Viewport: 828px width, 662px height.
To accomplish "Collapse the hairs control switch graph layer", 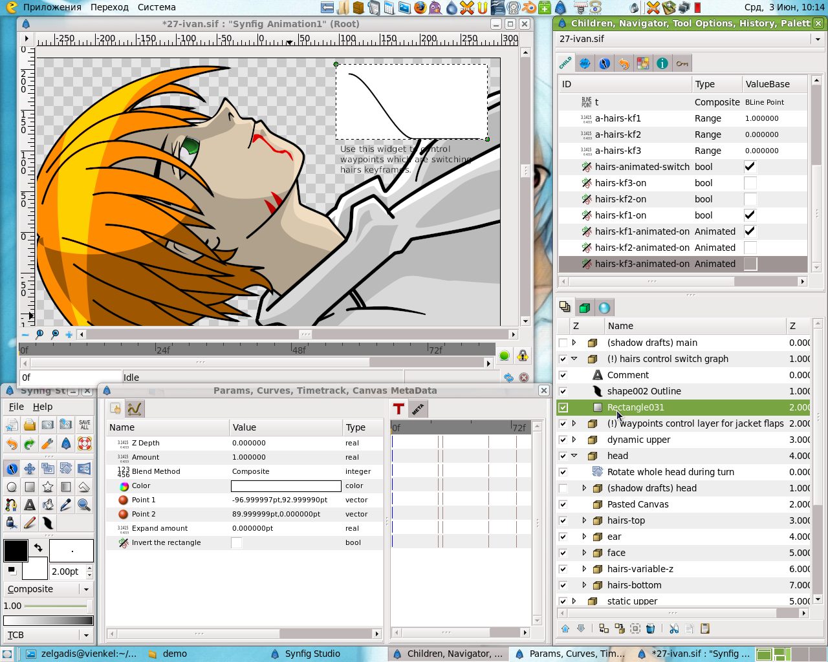I will [574, 359].
